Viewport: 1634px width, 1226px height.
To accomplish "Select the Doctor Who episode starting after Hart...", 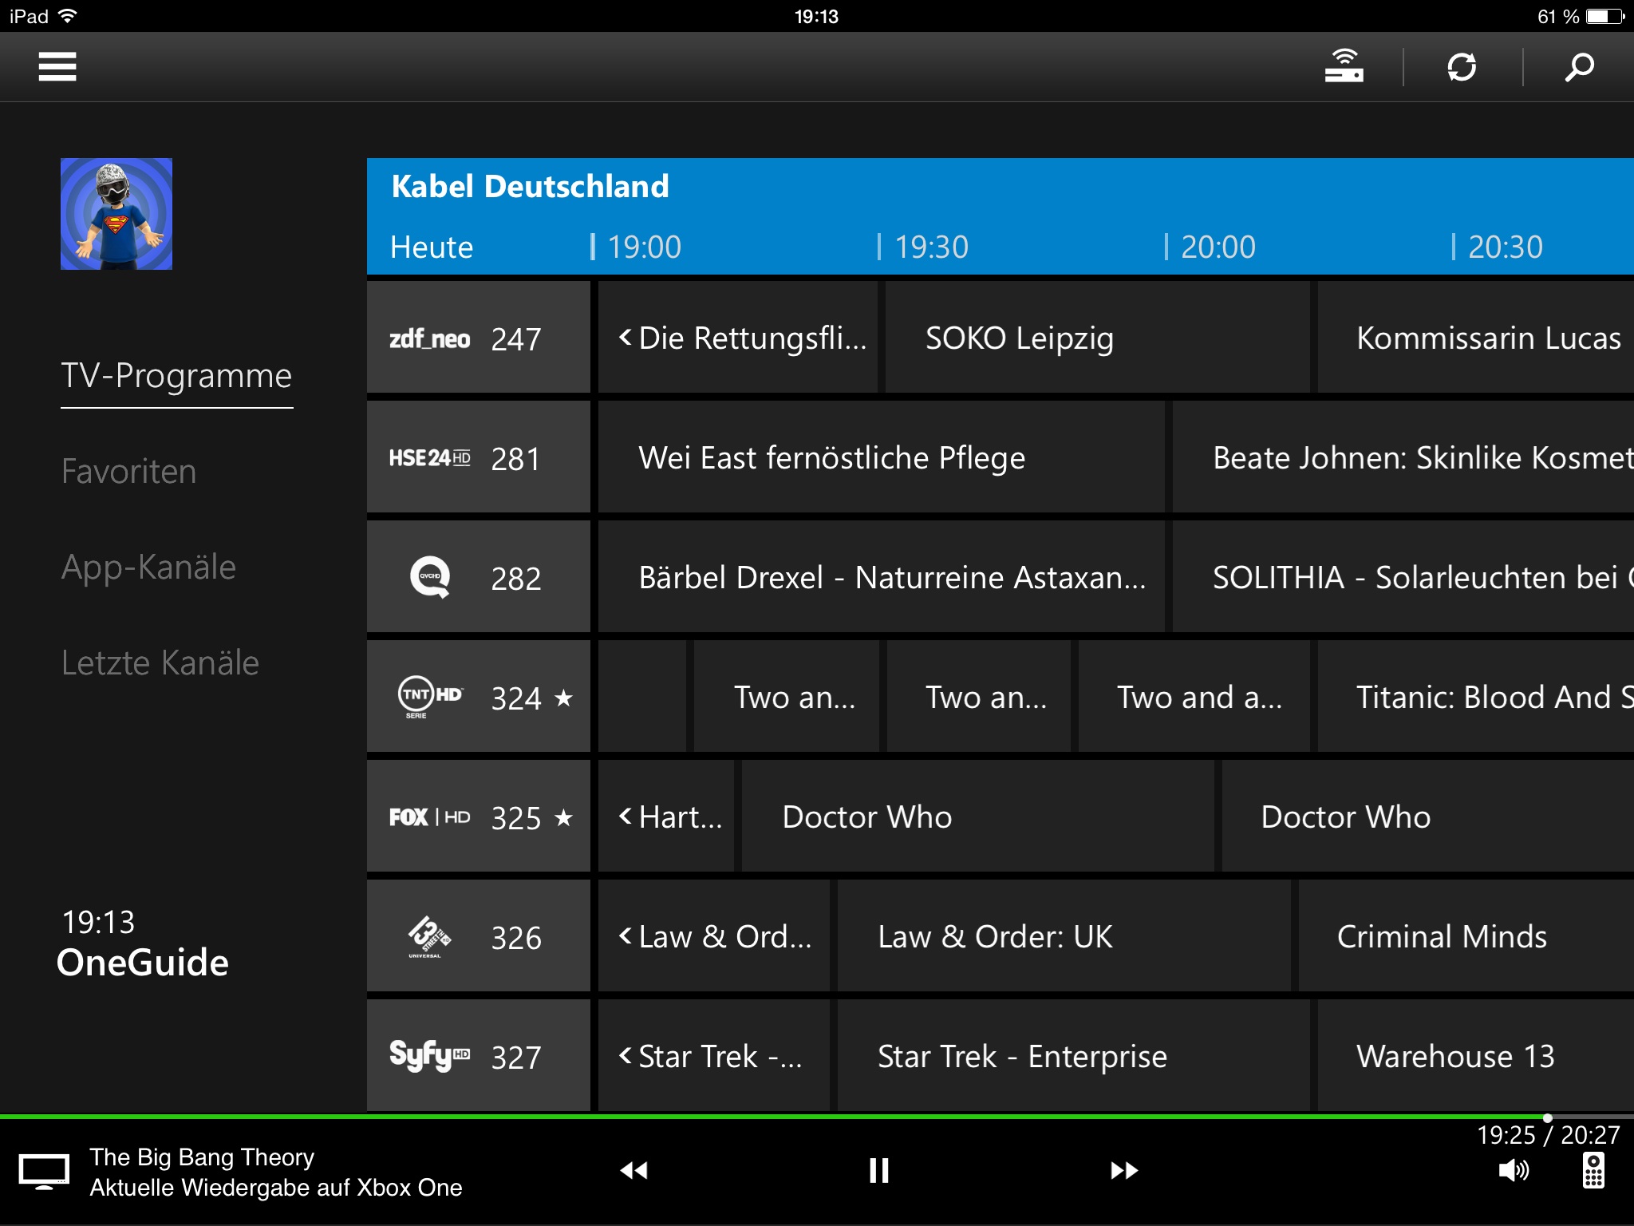I will 978,817.
